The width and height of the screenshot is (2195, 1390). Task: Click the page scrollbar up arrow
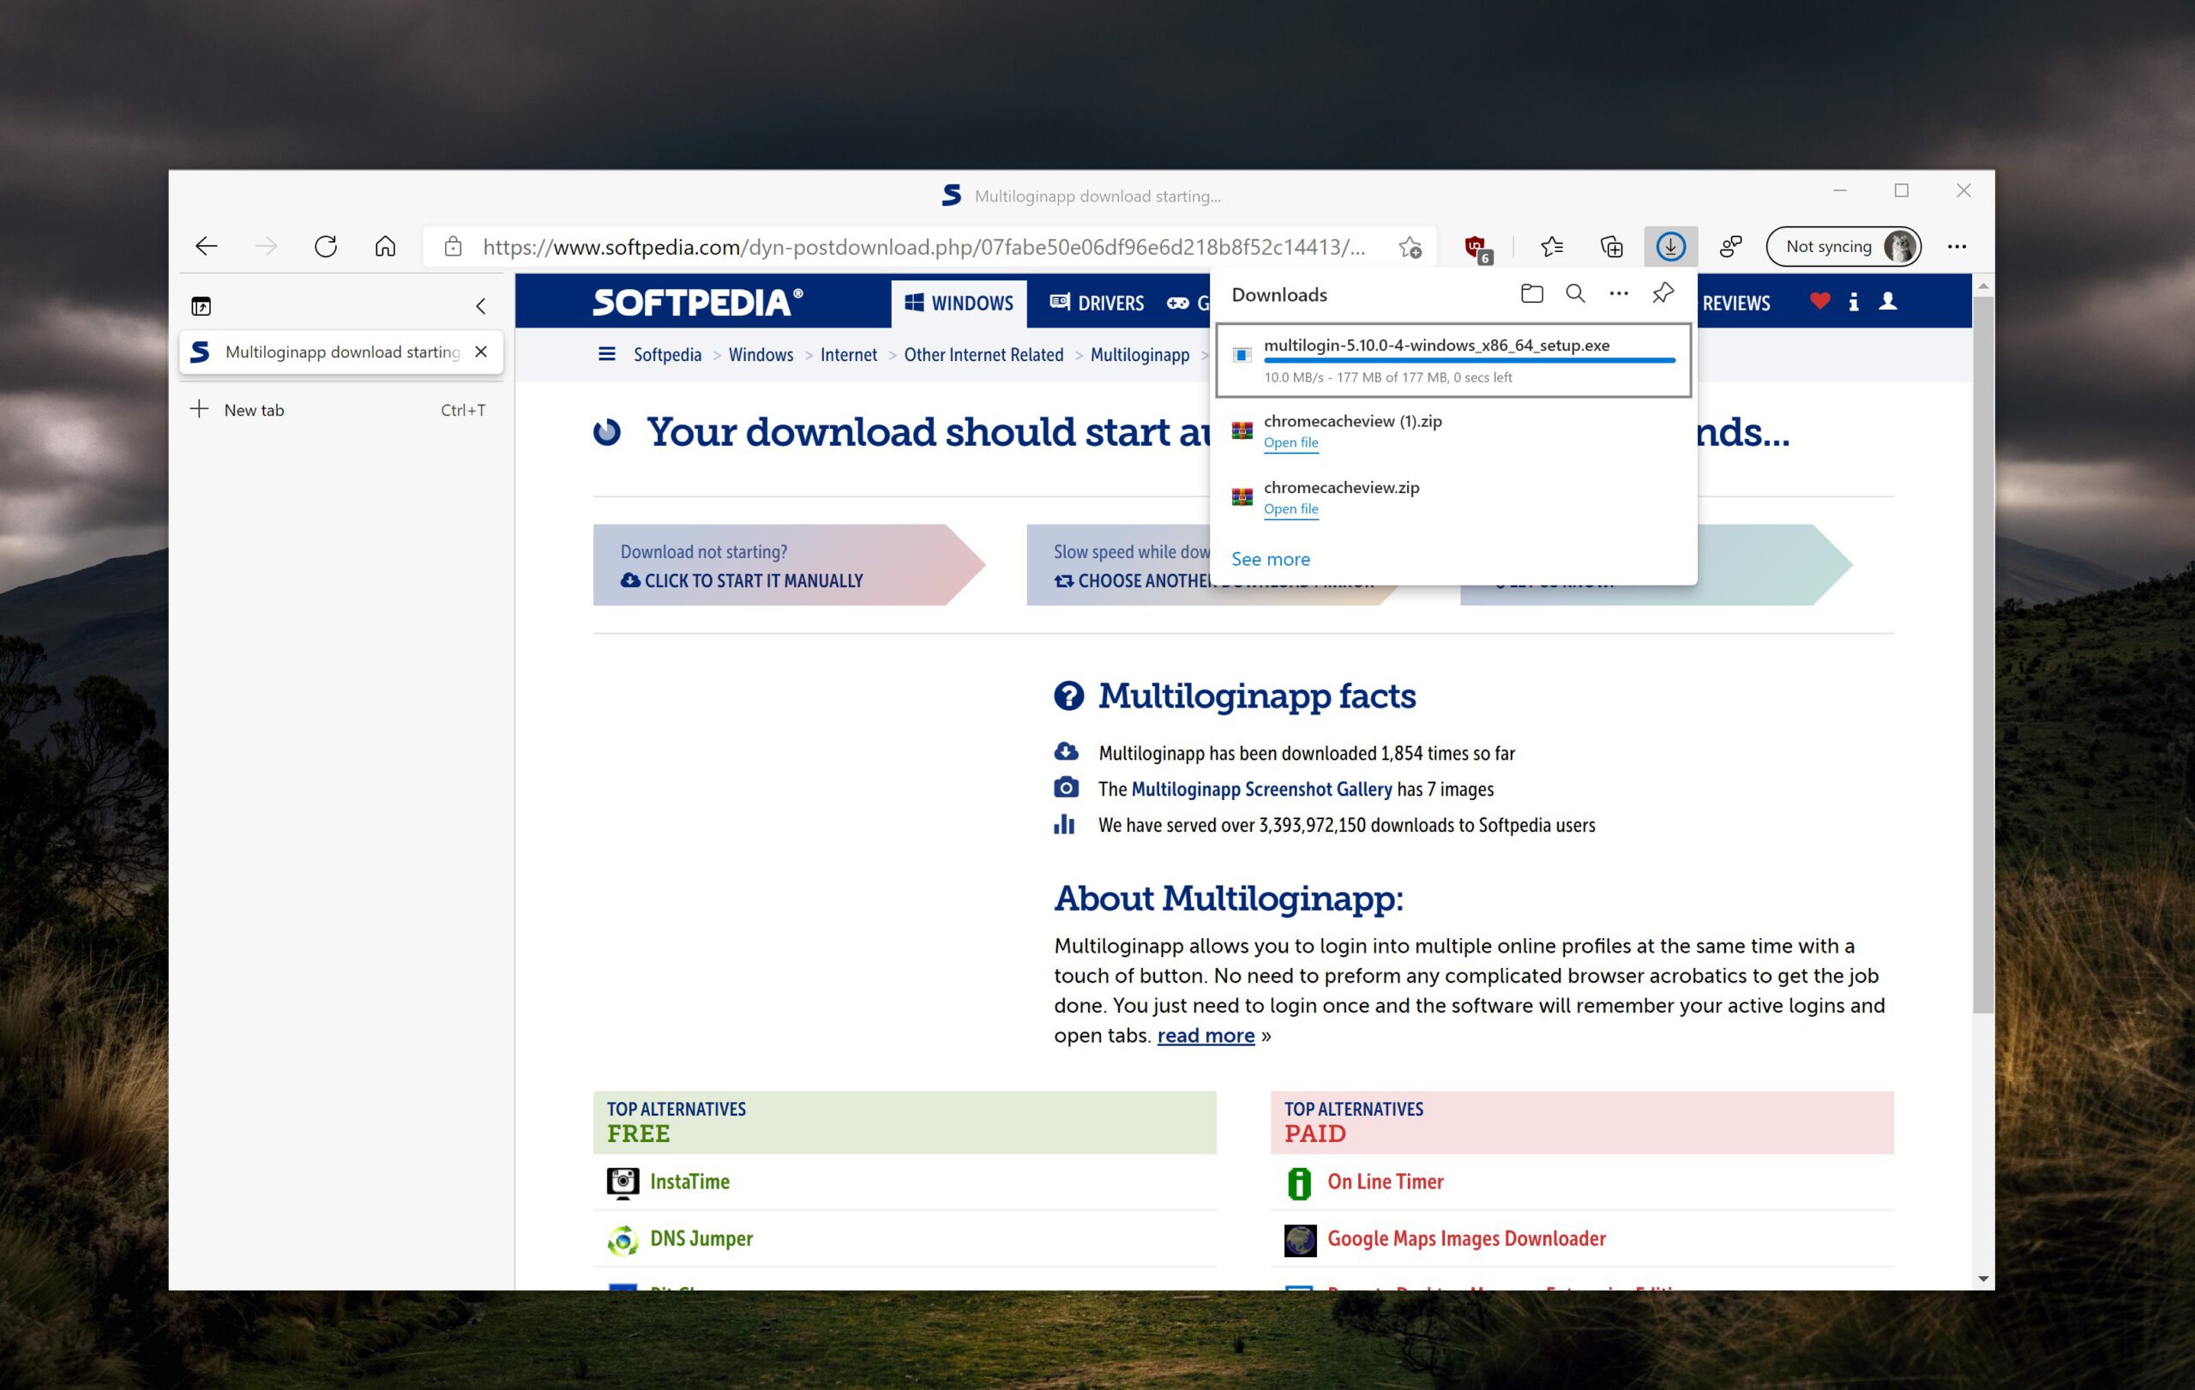coord(1982,286)
